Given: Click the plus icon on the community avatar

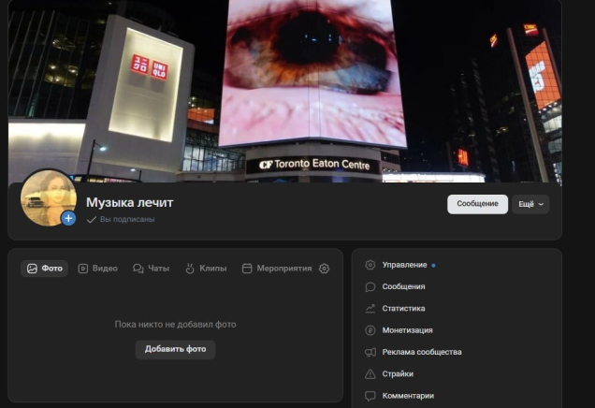Looking at the screenshot, I should tap(68, 218).
